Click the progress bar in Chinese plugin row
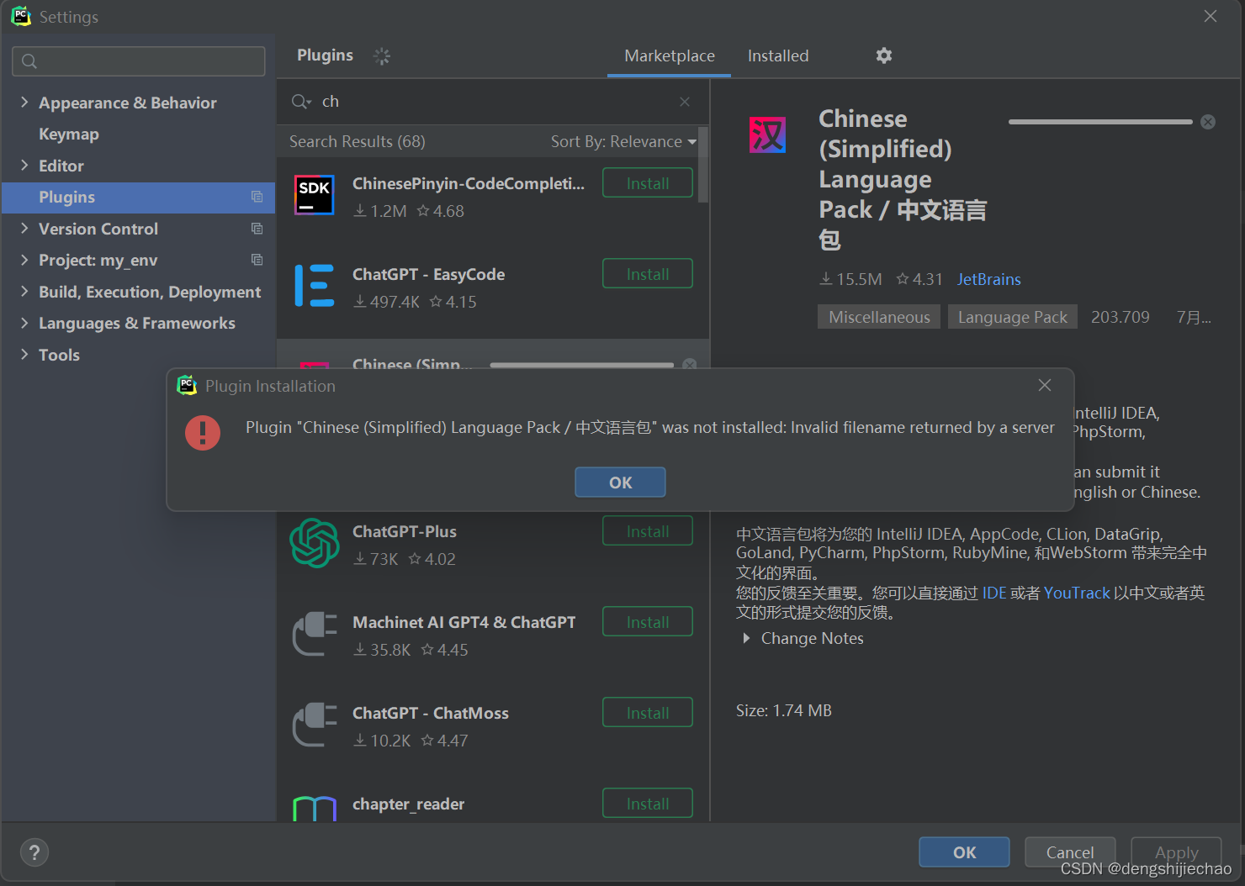 click(582, 365)
